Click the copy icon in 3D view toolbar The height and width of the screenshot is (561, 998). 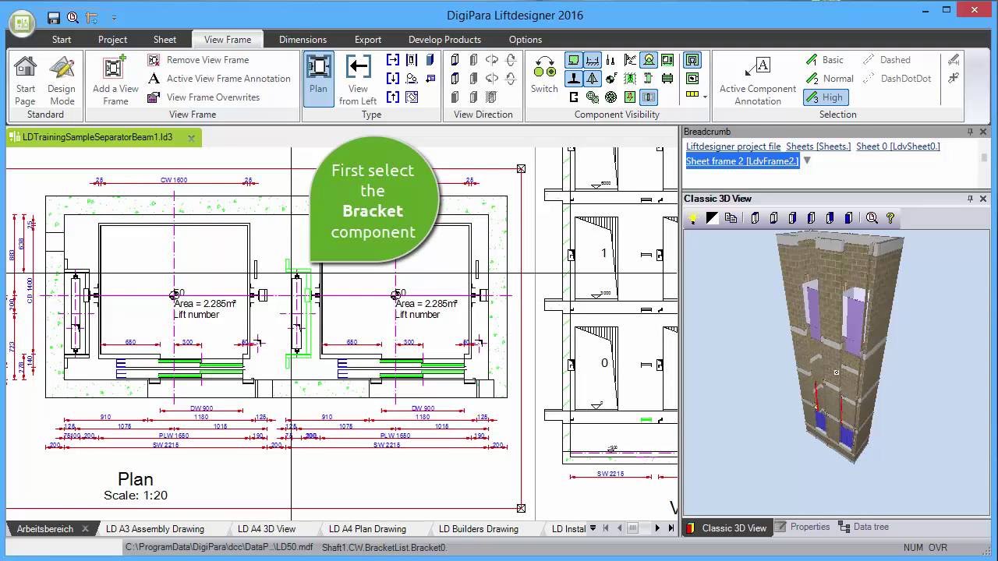click(731, 218)
